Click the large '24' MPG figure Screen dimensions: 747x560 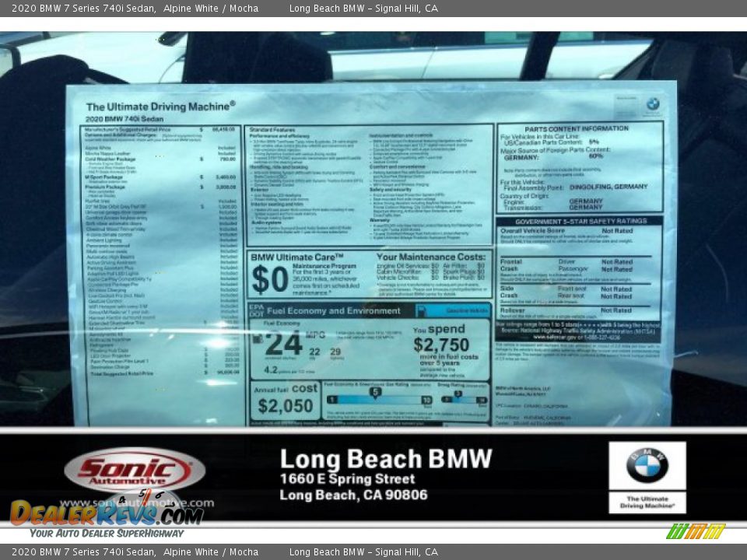283,344
